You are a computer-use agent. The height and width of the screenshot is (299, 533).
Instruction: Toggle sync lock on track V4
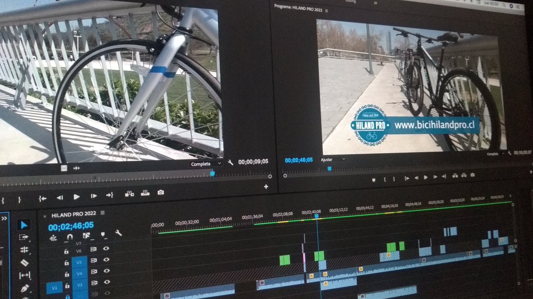click(x=94, y=272)
